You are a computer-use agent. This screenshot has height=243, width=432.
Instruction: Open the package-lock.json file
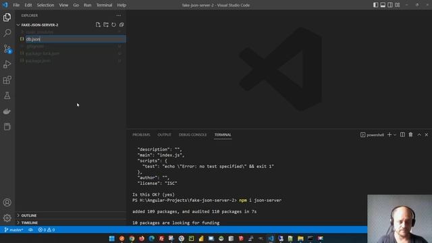click(71, 53)
